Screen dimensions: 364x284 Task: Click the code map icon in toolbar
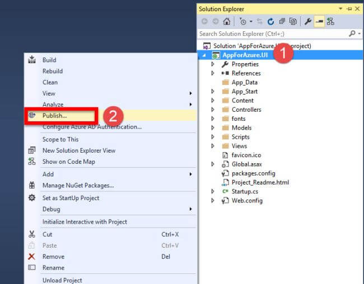click(330, 22)
